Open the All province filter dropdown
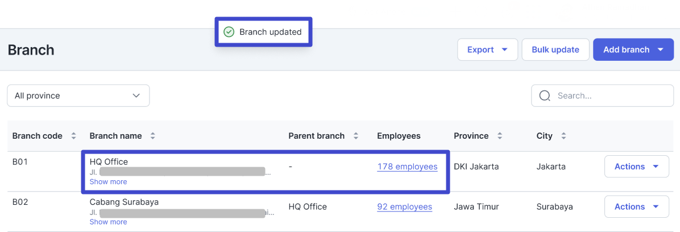 (78, 96)
